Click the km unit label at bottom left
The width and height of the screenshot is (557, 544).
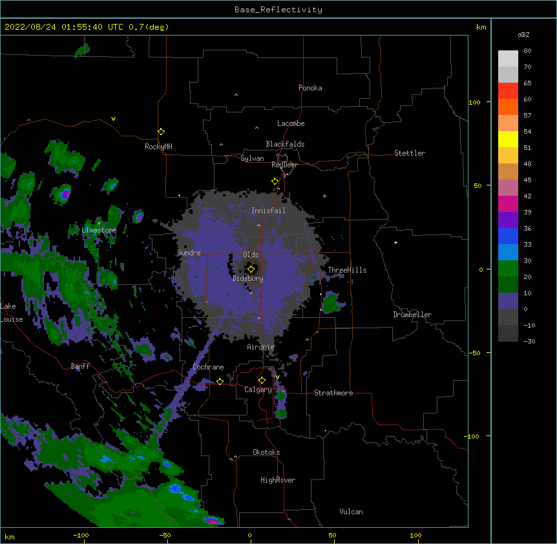(9, 536)
